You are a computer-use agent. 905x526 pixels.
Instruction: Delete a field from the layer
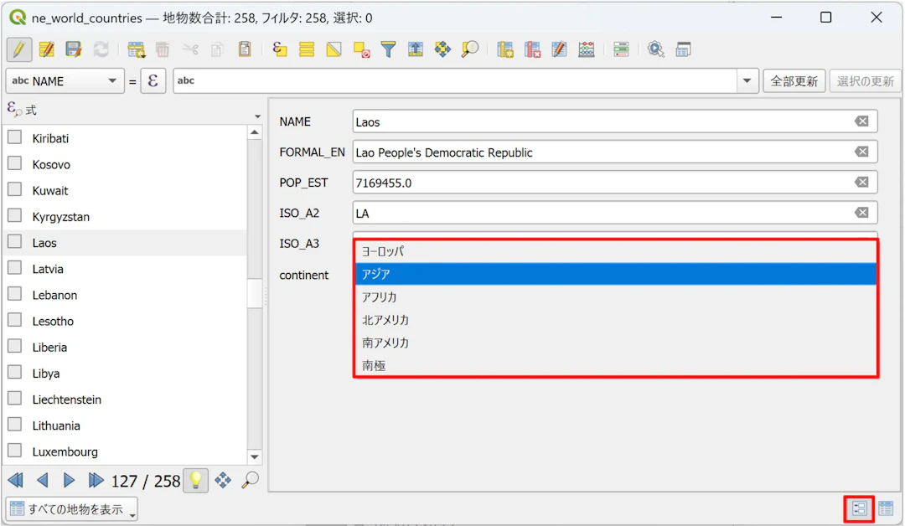pyautogui.click(x=532, y=49)
